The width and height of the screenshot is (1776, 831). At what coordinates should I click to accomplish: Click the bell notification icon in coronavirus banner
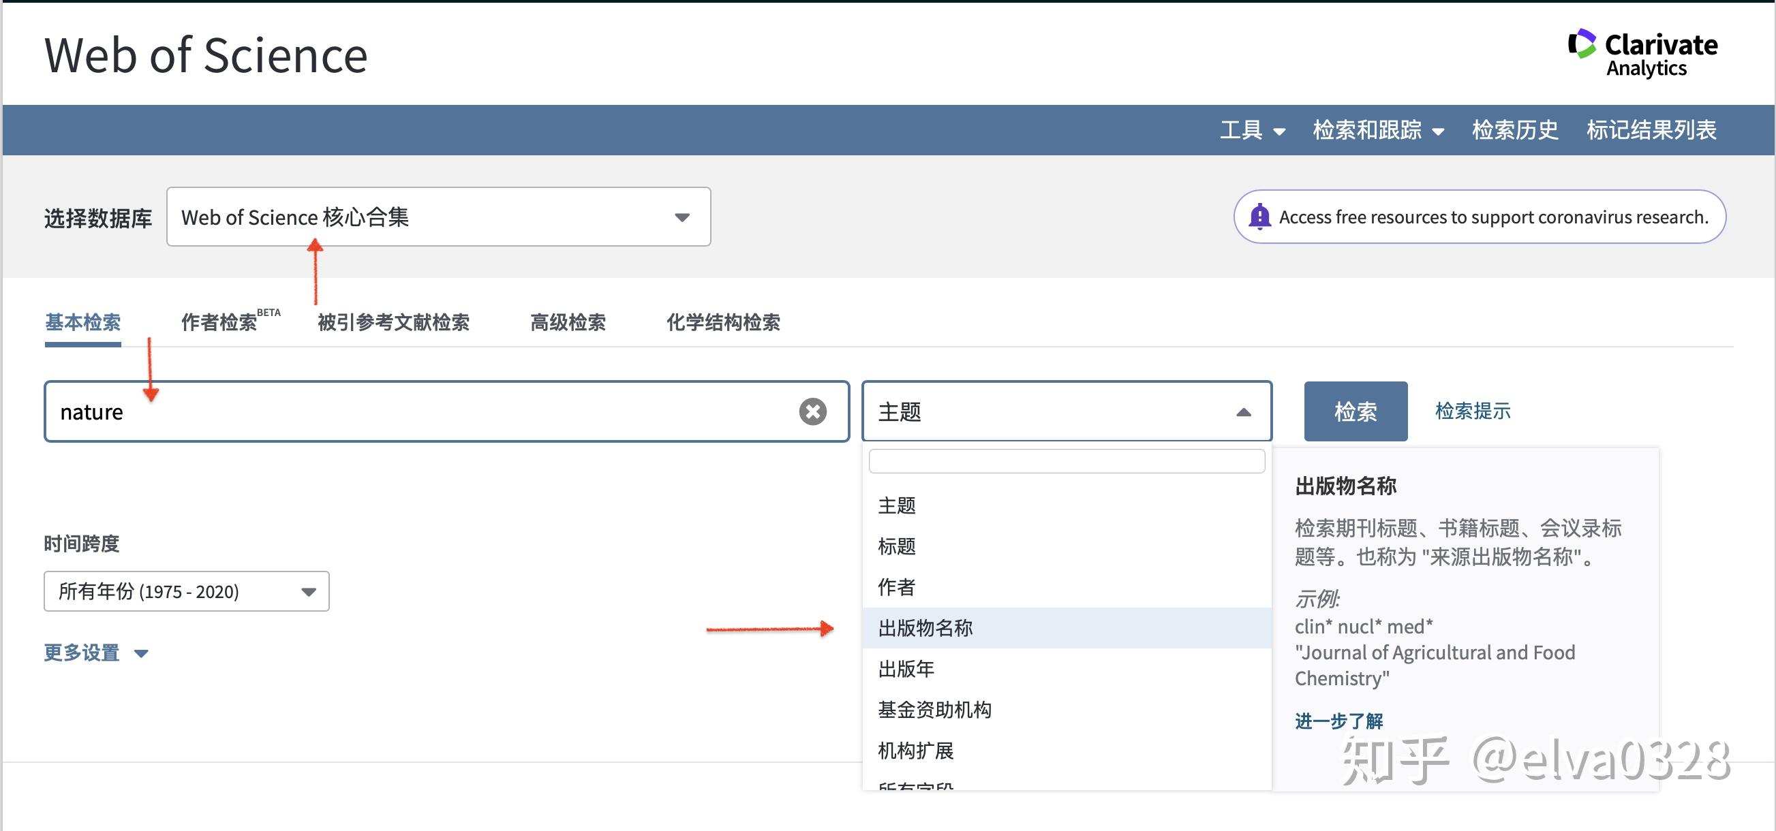(x=1259, y=217)
